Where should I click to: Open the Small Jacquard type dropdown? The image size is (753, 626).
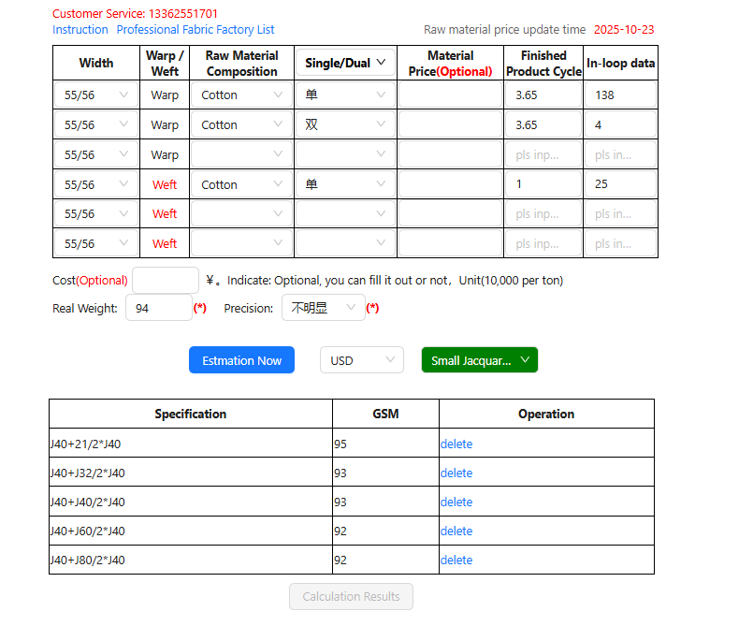(479, 360)
